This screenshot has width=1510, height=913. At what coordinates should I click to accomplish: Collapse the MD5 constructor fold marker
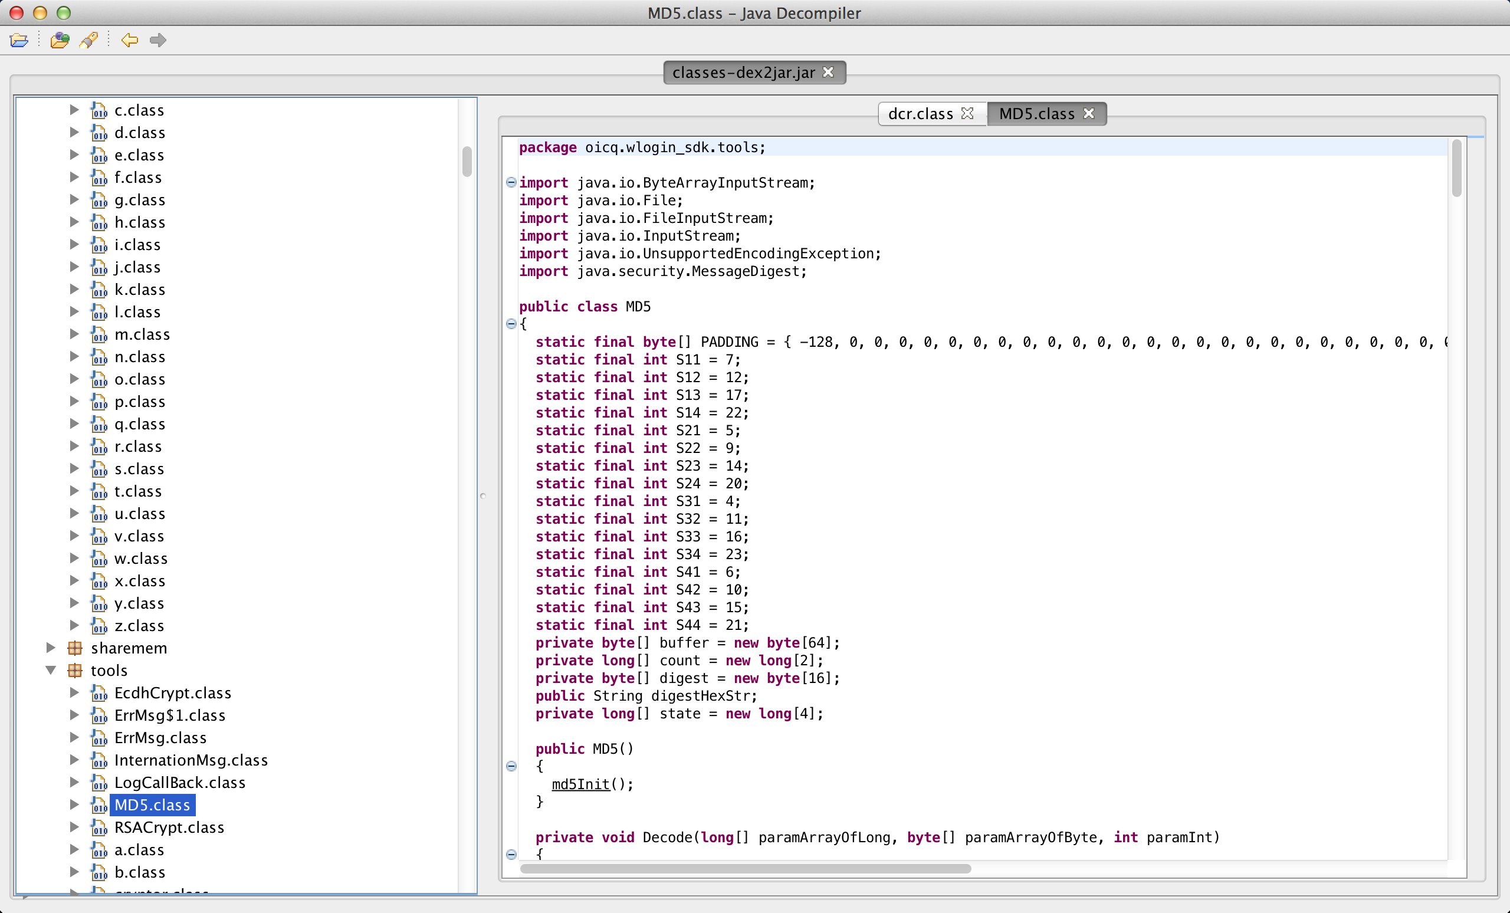click(x=511, y=766)
